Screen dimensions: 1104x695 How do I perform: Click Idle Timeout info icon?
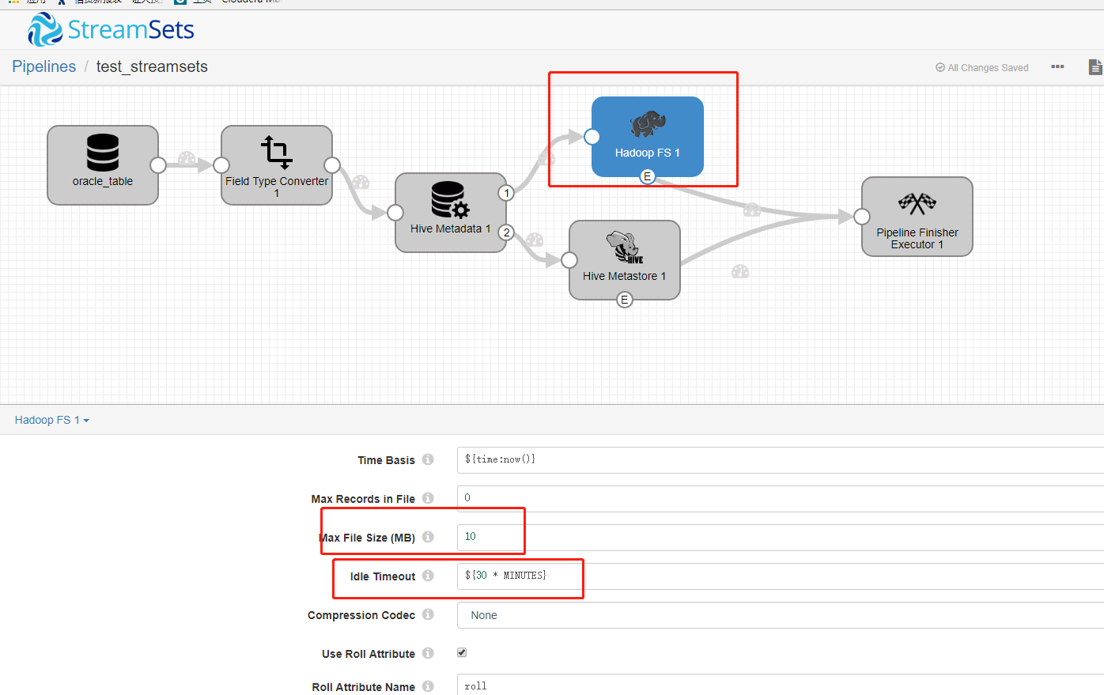coord(428,576)
